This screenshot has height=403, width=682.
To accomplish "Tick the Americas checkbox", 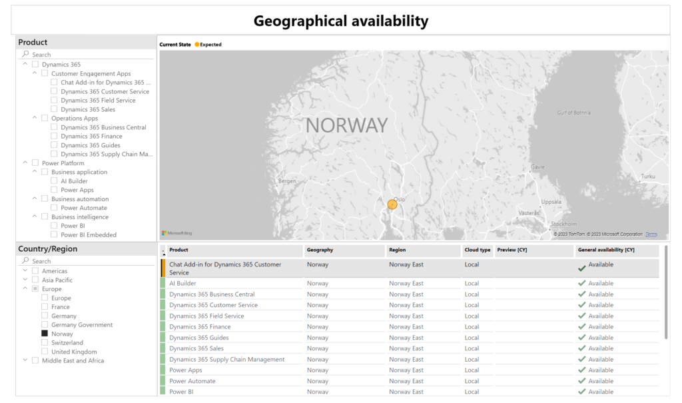I will pos(35,270).
